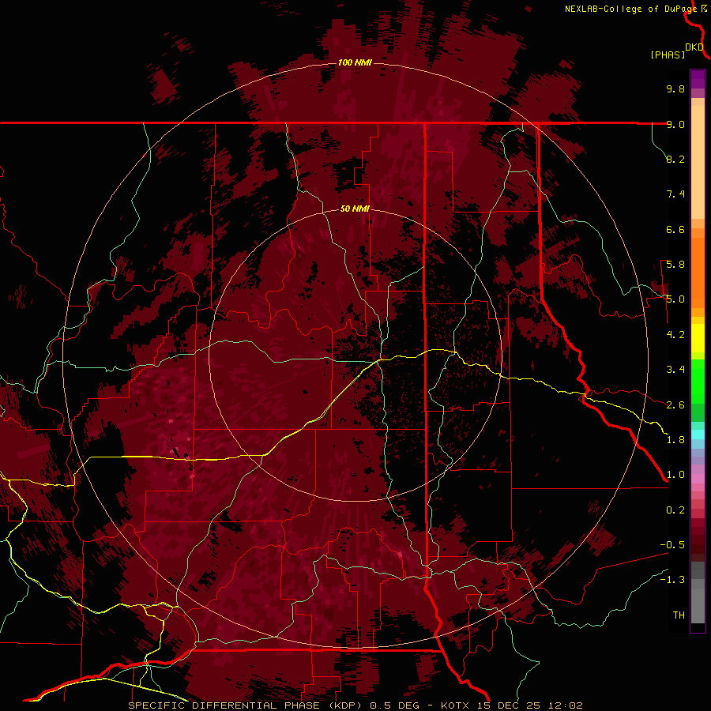Image resolution: width=711 pixels, height=711 pixels.
Task: Click the 7.4 scale value
Action: 675,194
